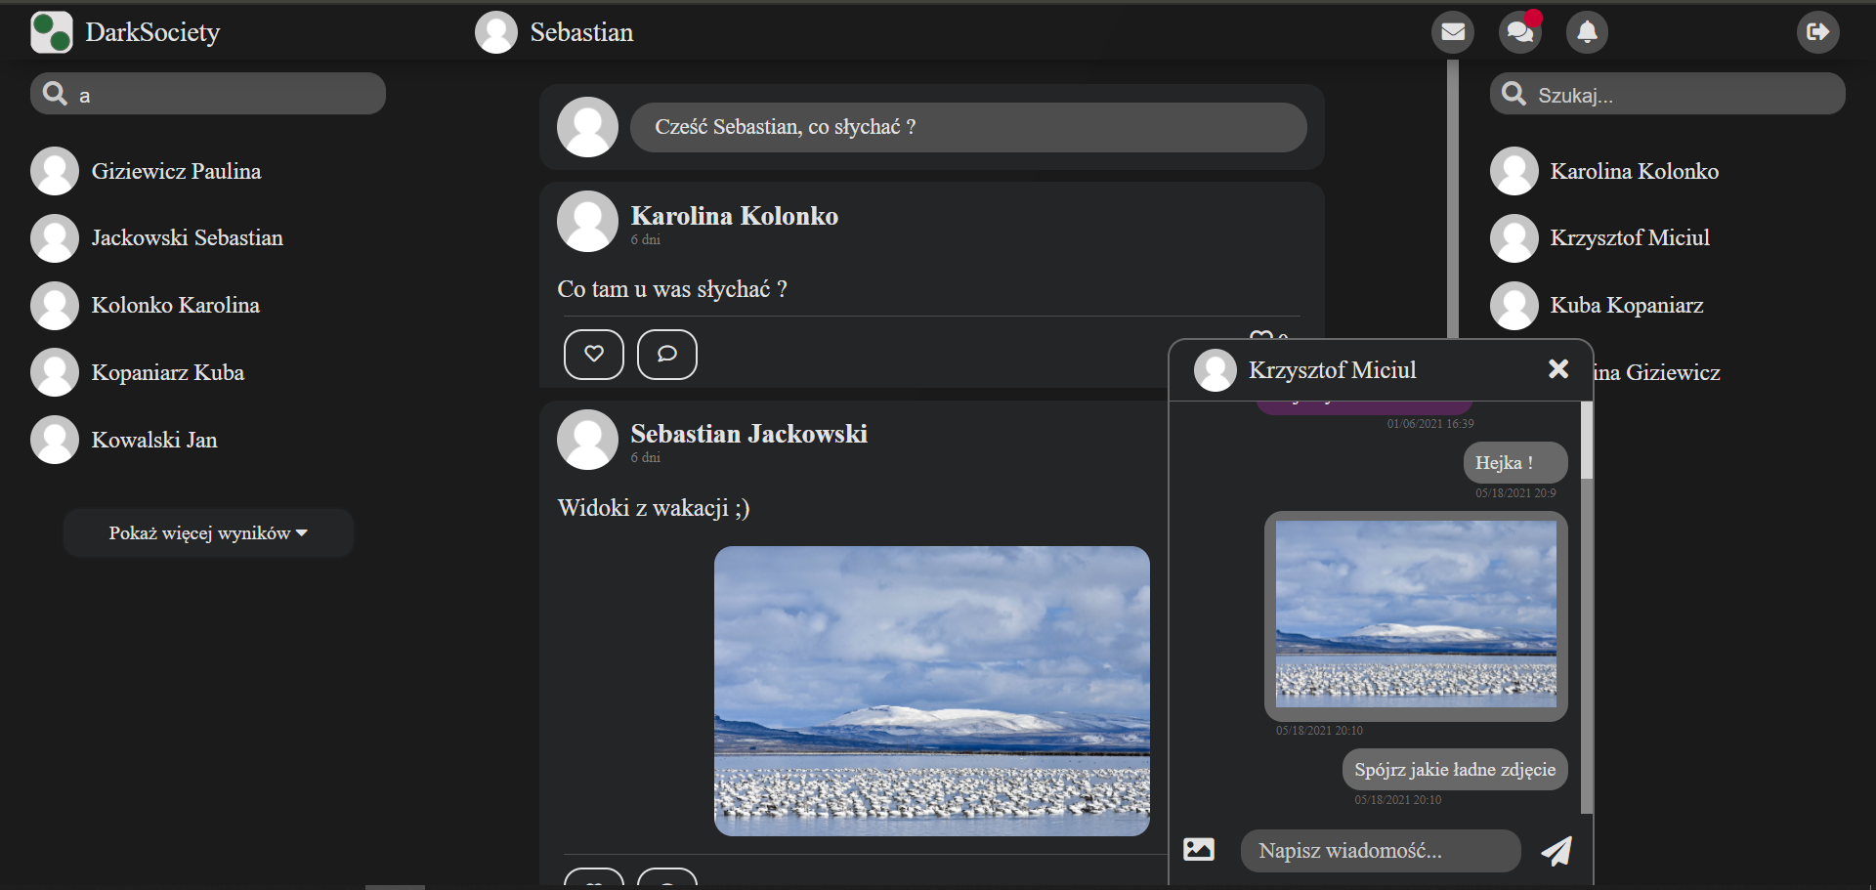Viewport: 1876px width, 890px height.
Task: Click the 'Szukaj...' search field on the right
Action: (x=1667, y=93)
